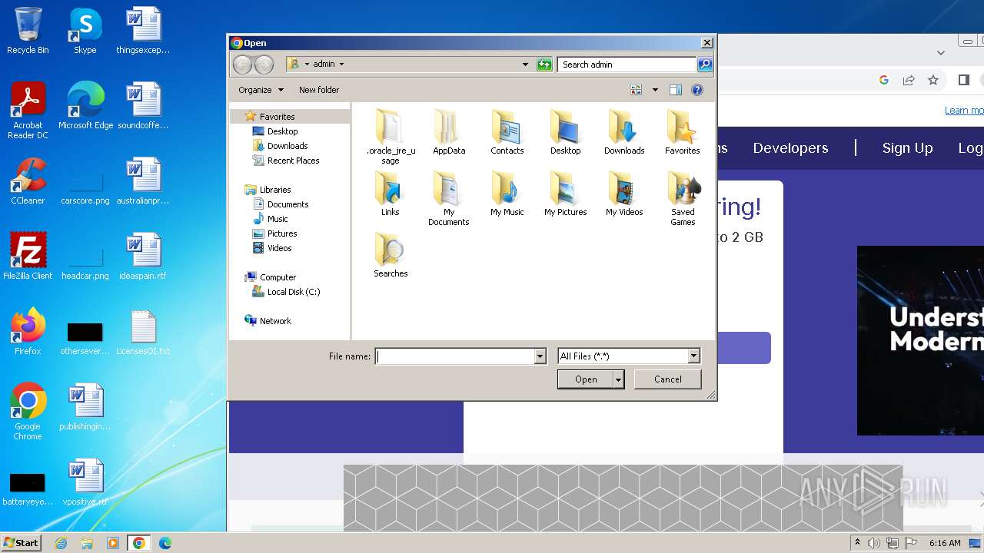Expand the more view options arrow
Viewport: 984px width, 553px height.
pyautogui.click(x=655, y=90)
